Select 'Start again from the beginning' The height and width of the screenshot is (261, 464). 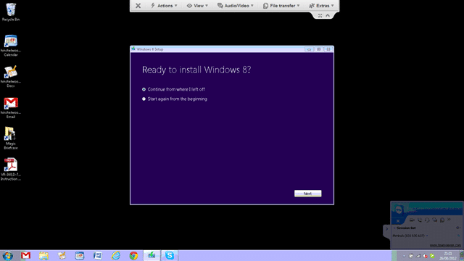coord(175,99)
